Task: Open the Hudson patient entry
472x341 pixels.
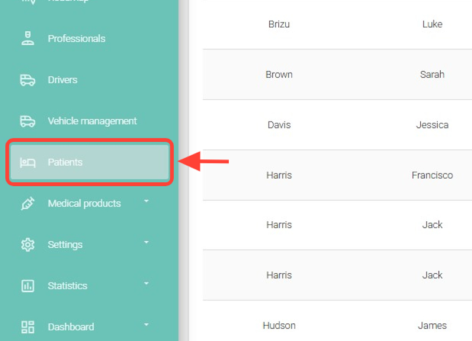Action: click(279, 326)
